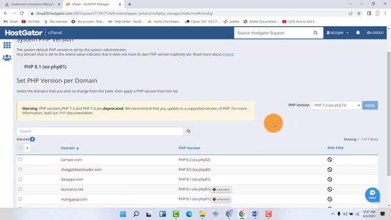
Task: Open the PHP Version dropdown
Action: tap(336, 105)
